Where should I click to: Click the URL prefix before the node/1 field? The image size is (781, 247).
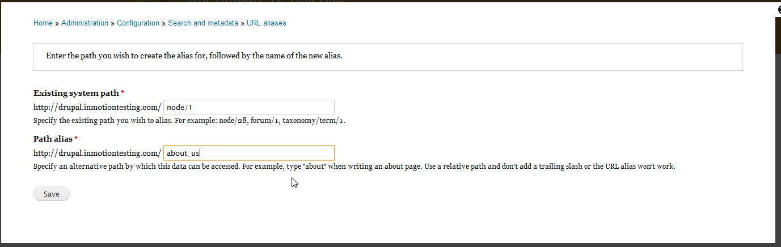[97, 107]
